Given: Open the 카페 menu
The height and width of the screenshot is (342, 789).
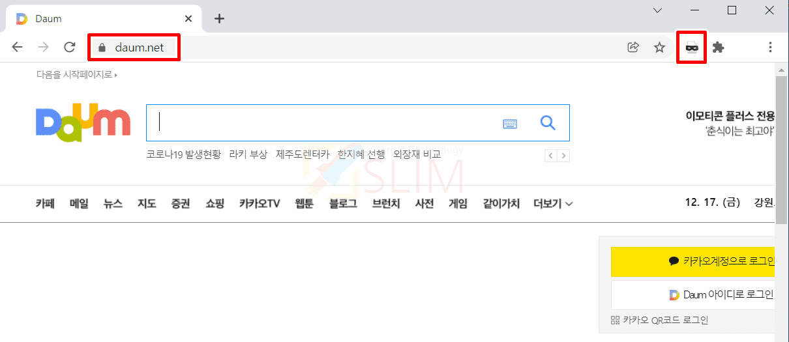Looking at the screenshot, I should point(45,203).
